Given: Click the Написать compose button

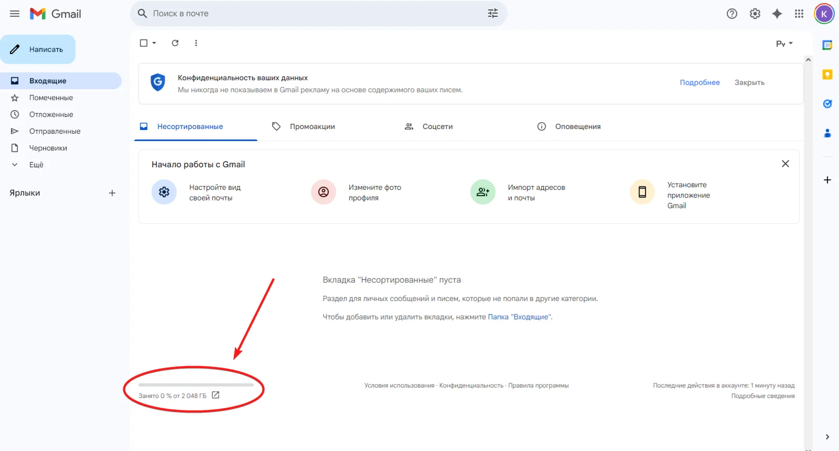Looking at the screenshot, I should 38,49.
